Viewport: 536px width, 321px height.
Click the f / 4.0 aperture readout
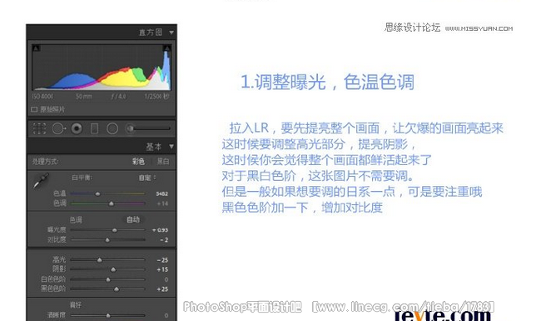(118, 97)
